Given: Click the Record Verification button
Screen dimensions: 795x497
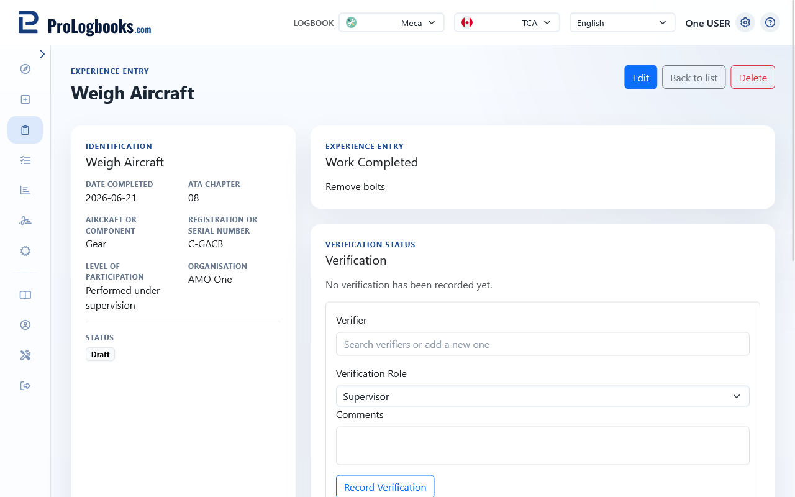Looking at the screenshot, I should point(385,487).
